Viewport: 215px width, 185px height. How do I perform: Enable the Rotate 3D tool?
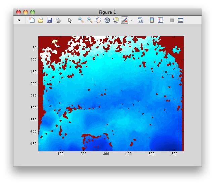(107, 20)
